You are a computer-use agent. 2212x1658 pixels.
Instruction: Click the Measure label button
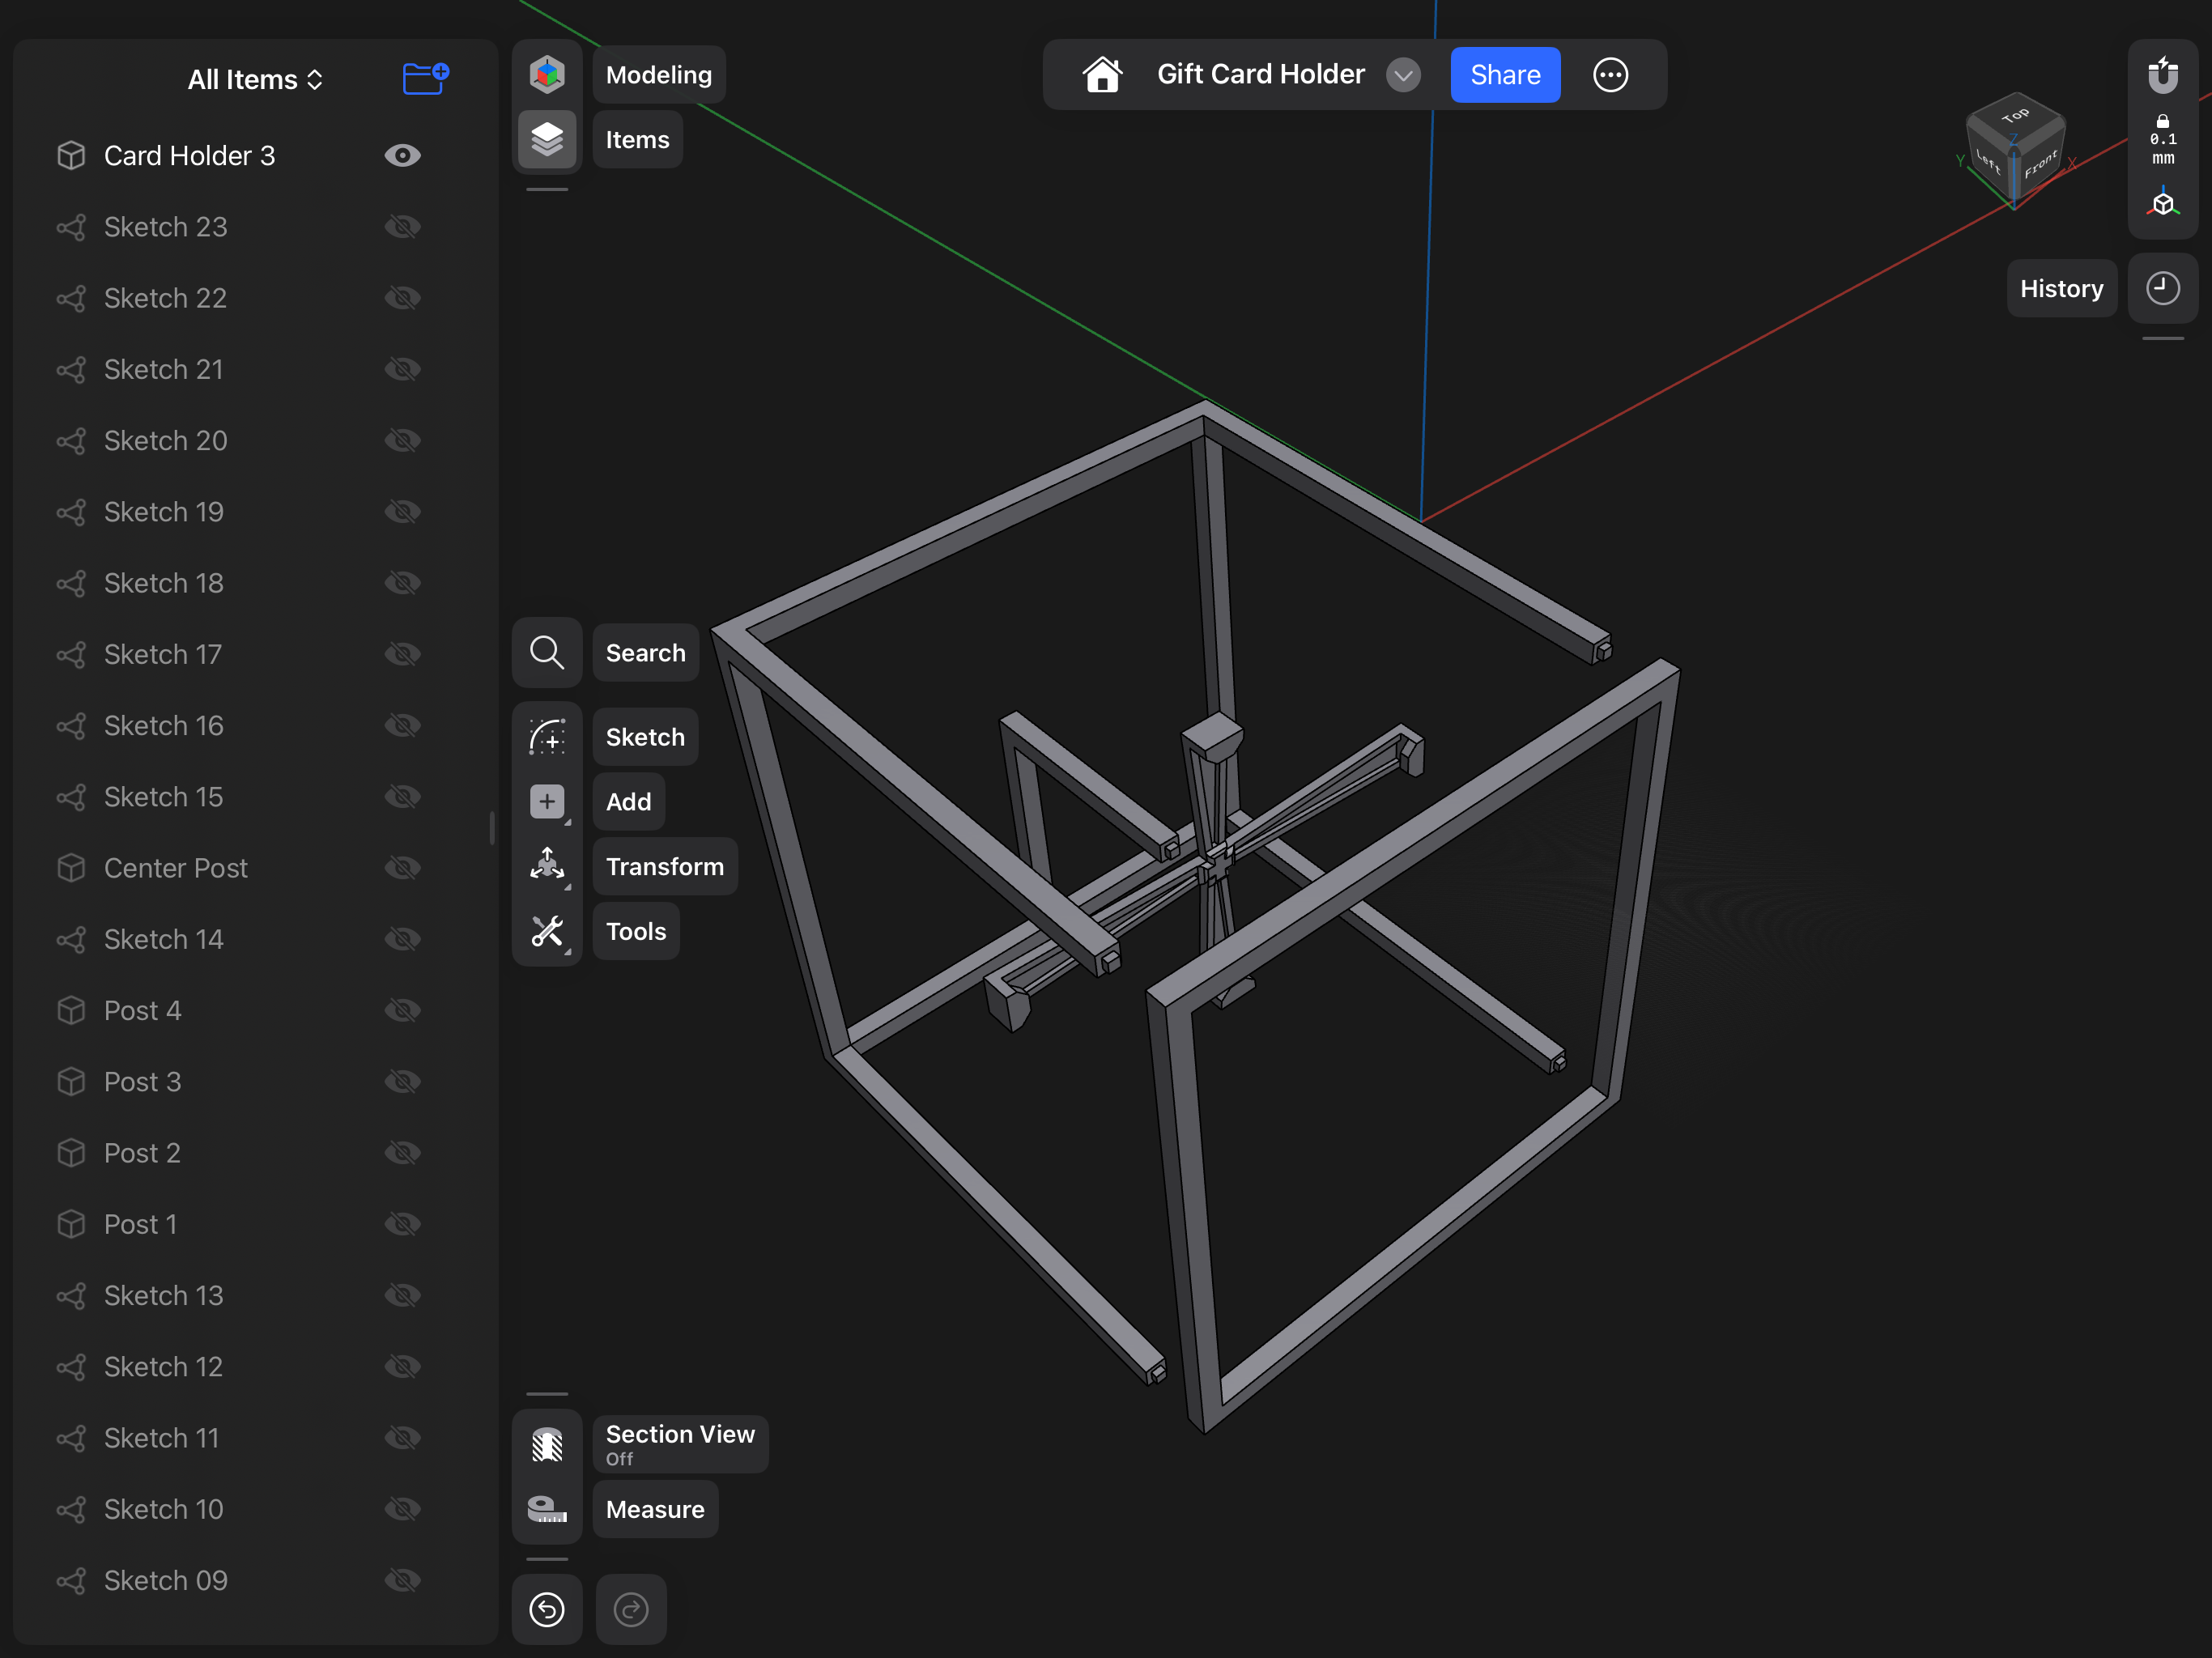click(655, 1509)
